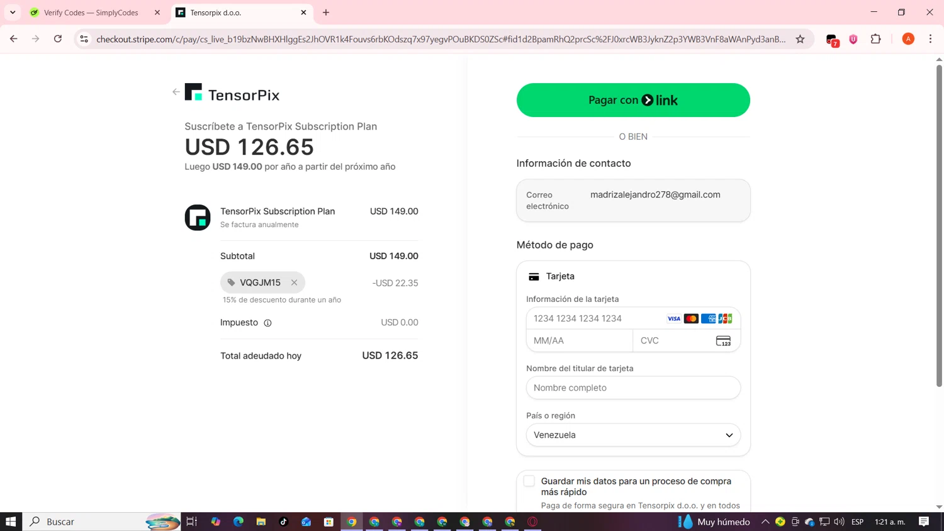Open Opera browser from the taskbar
Viewport: 944px width, 531px height.
tap(532, 522)
